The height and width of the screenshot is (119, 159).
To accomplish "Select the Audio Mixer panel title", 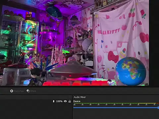I will click(x=80, y=97).
